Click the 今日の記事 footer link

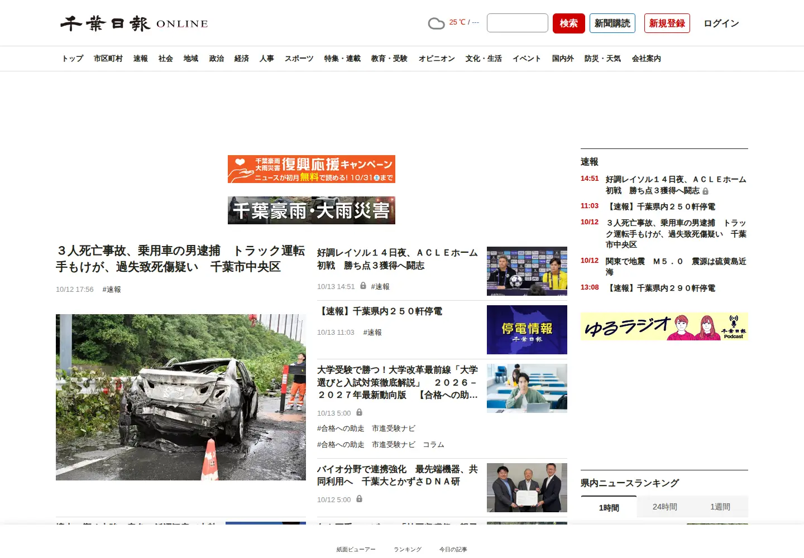coord(453,549)
